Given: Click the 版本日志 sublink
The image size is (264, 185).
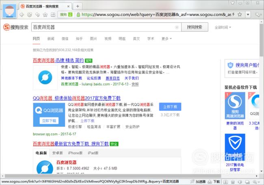Looking at the screenshot, I should 113,78.
